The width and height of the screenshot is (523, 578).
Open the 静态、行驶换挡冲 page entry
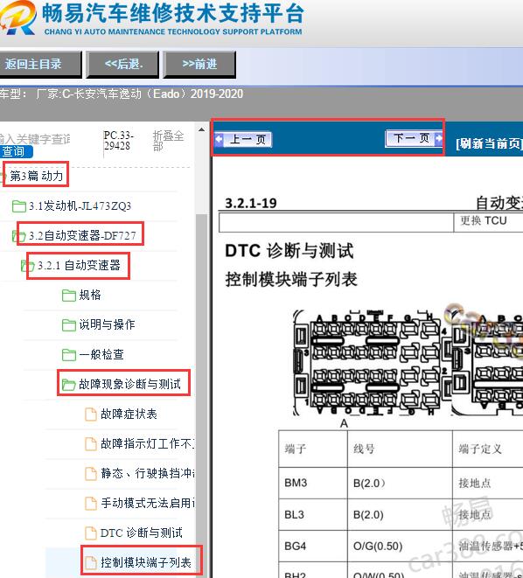tap(148, 473)
